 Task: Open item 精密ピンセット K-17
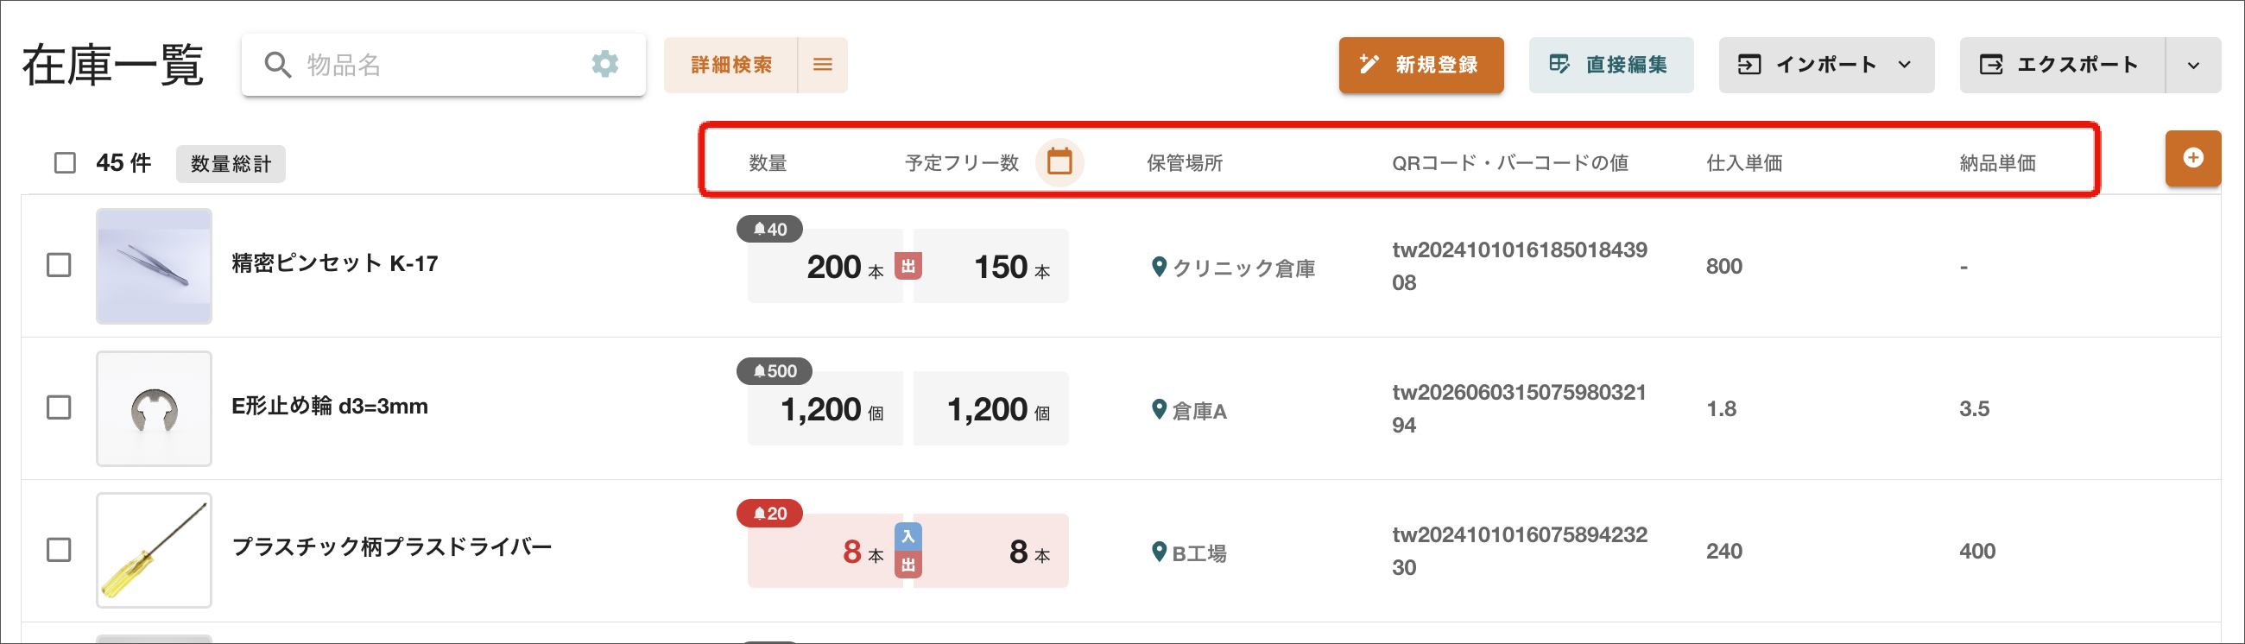tap(335, 263)
